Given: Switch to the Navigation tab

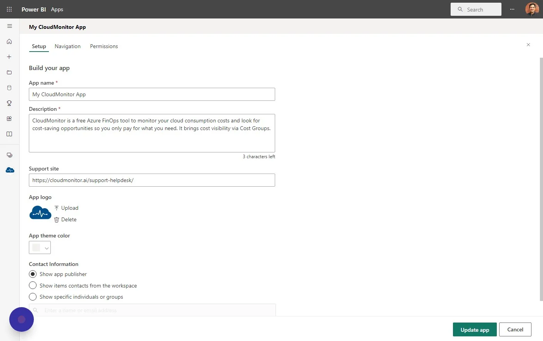Looking at the screenshot, I should click(x=68, y=46).
